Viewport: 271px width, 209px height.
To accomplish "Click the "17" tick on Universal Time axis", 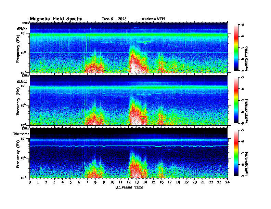I will tap(170, 182).
